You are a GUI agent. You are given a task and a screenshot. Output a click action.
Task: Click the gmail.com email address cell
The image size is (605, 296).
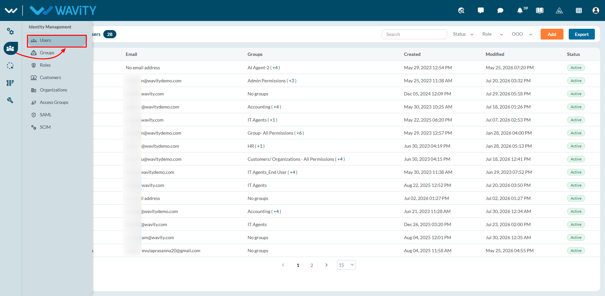pyautogui.click(x=171, y=251)
